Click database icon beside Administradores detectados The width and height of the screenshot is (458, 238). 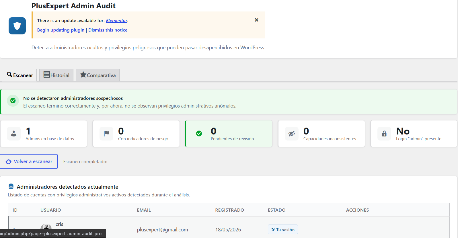(11, 186)
